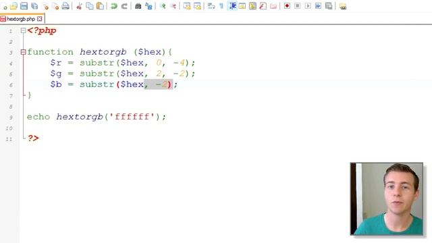
Task: Click line number 11 in the margin
Action: (x=9, y=139)
